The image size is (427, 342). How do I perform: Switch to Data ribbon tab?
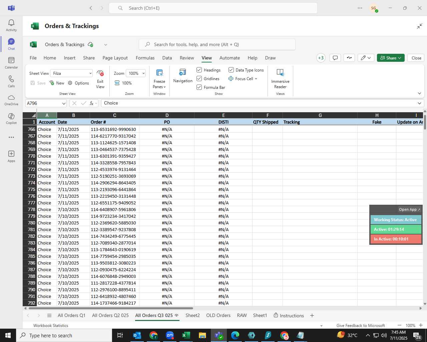click(167, 58)
